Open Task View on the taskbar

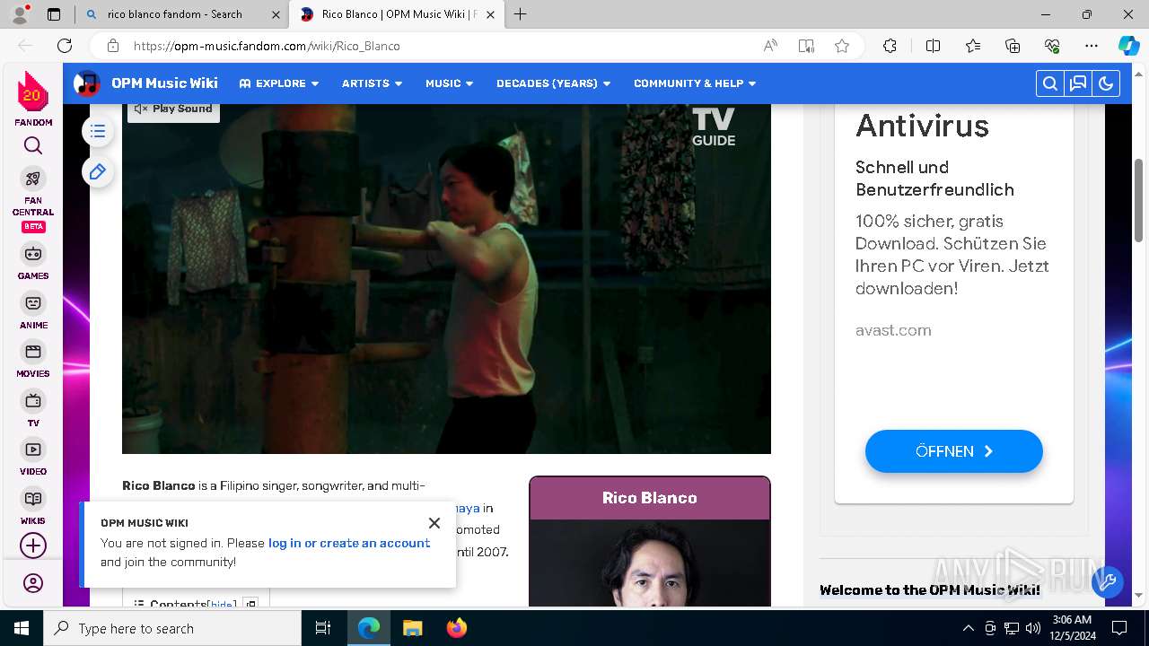pyautogui.click(x=323, y=628)
